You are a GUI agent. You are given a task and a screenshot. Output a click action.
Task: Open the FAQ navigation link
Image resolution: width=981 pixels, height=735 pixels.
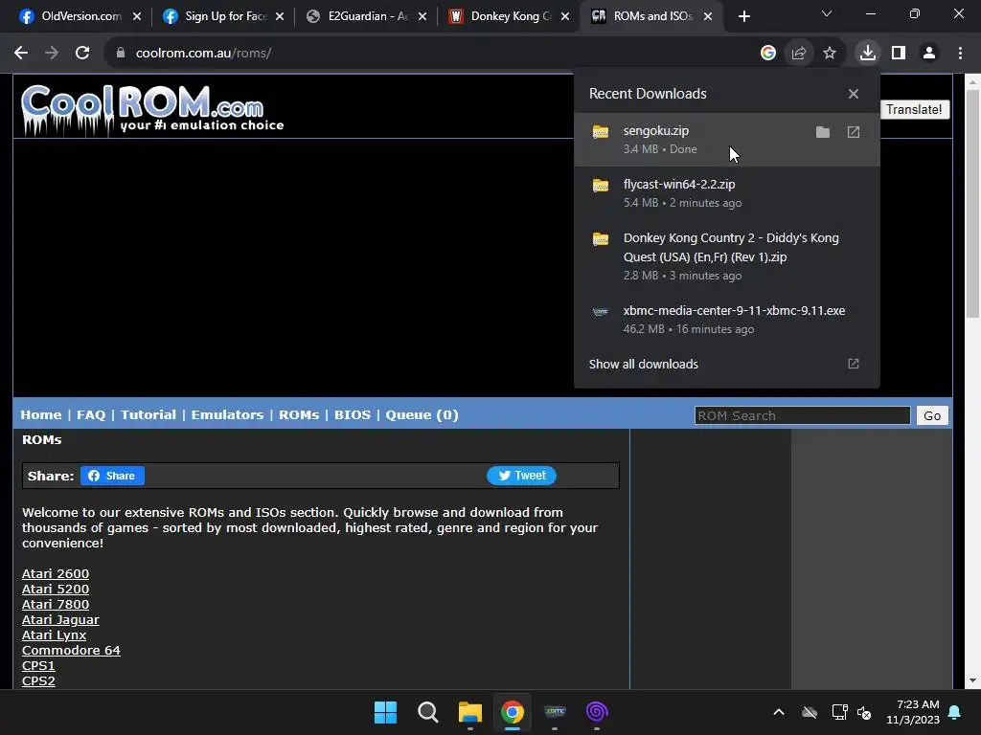pyautogui.click(x=91, y=415)
